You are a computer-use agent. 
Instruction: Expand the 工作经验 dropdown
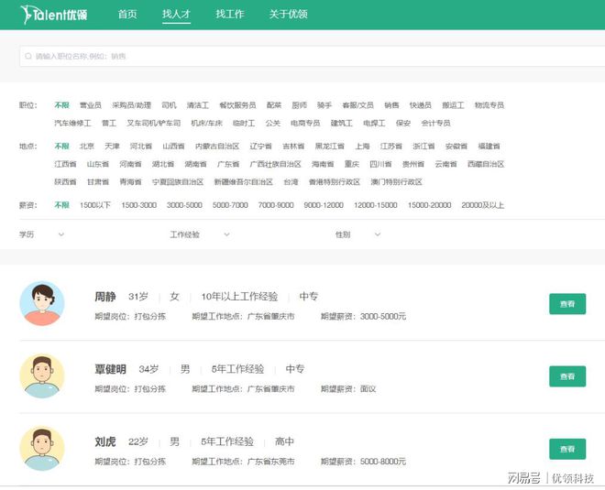[x=200, y=234]
